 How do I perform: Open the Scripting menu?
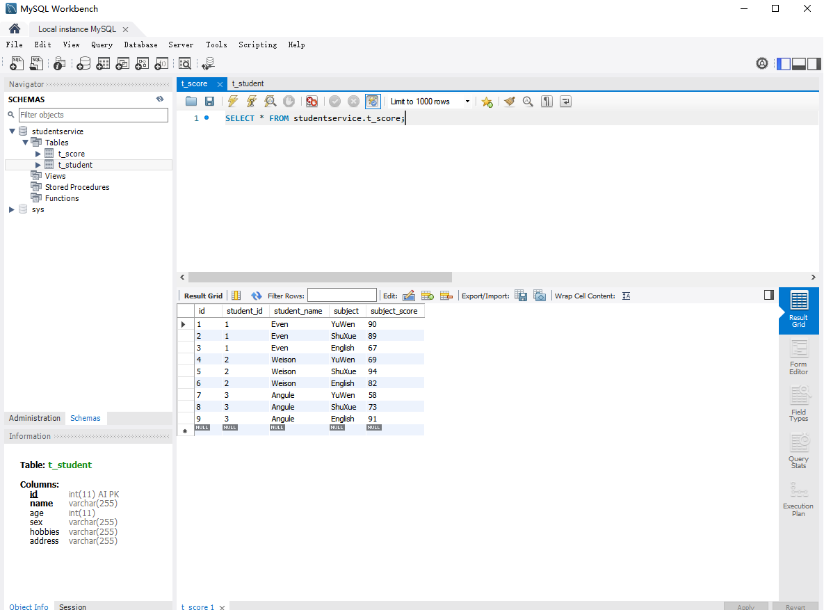[257, 45]
